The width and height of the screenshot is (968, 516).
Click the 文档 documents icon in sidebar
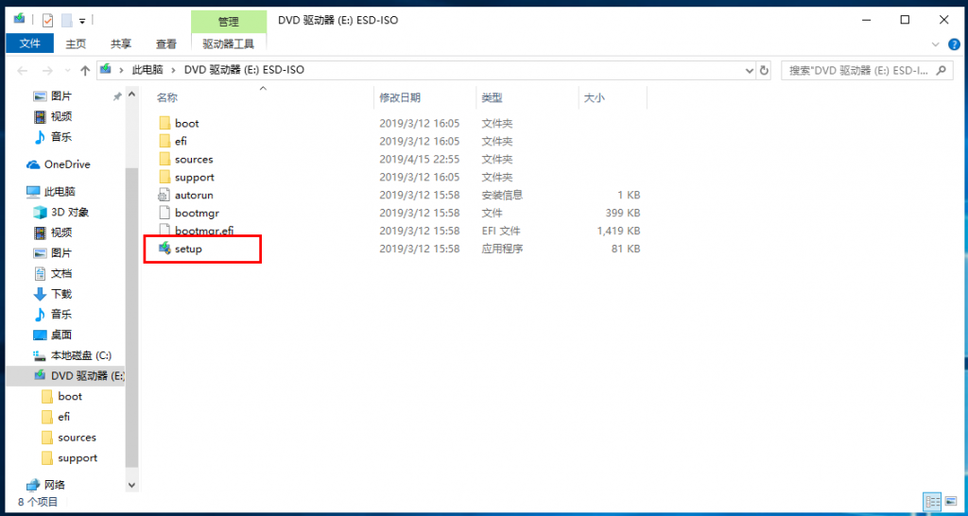pyautogui.click(x=40, y=273)
